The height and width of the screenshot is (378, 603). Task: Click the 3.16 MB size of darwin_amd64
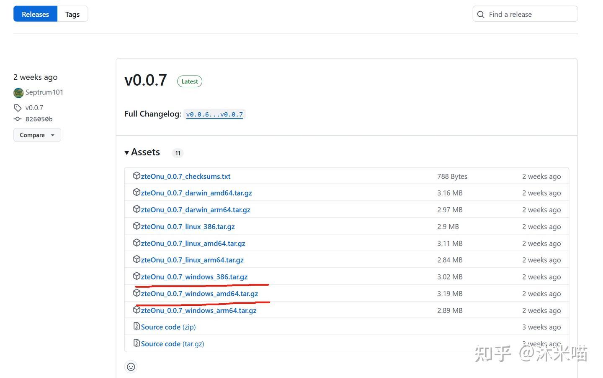(450, 193)
